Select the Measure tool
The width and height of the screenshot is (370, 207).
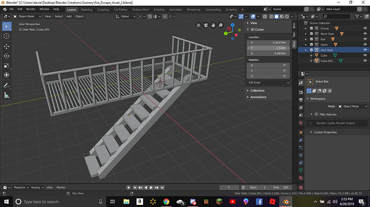pyautogui.click(x=6, y=95)
